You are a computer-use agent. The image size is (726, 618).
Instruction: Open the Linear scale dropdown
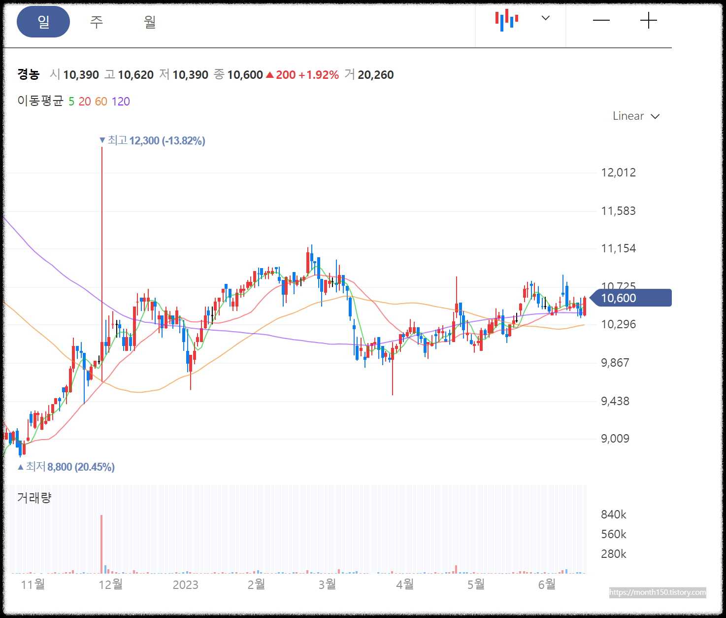[x=636, y=116]
